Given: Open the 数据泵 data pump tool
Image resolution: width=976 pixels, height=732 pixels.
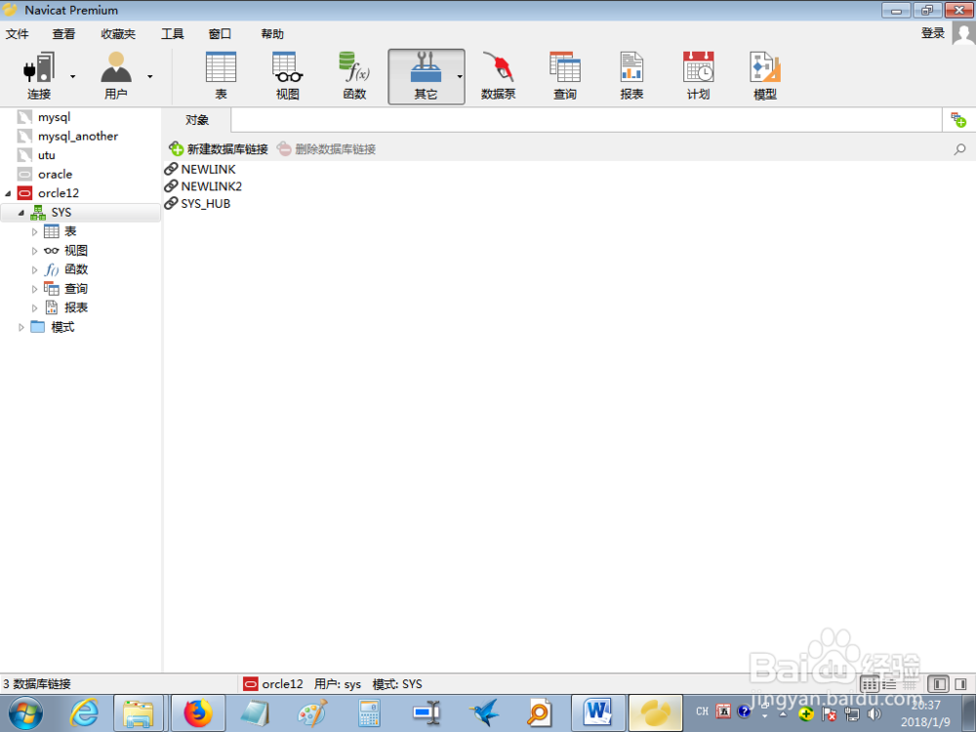Looking at the screenshot, I should (498, 76).
